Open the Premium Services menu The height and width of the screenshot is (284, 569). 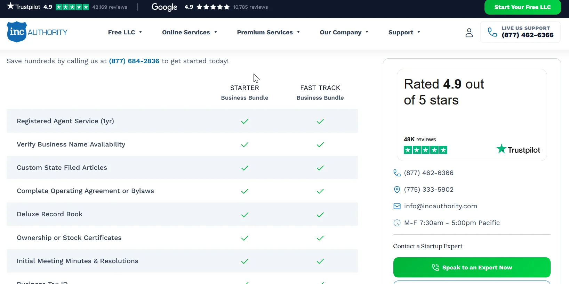pyautogui.click(x=265, y=32)
